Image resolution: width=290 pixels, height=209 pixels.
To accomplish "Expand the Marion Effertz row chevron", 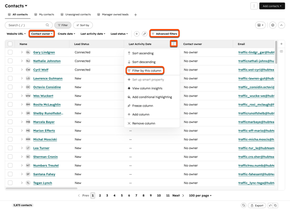I will [22, 130].
